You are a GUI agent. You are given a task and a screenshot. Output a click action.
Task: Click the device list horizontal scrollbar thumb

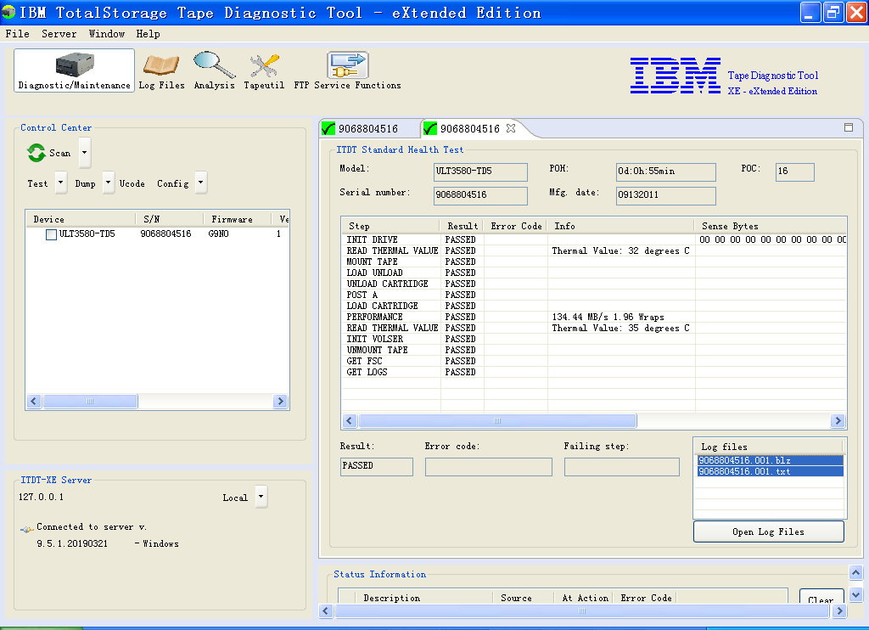(90, 401)
